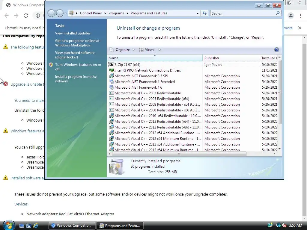Click Turn Windows features on or off

coord(78,67)
